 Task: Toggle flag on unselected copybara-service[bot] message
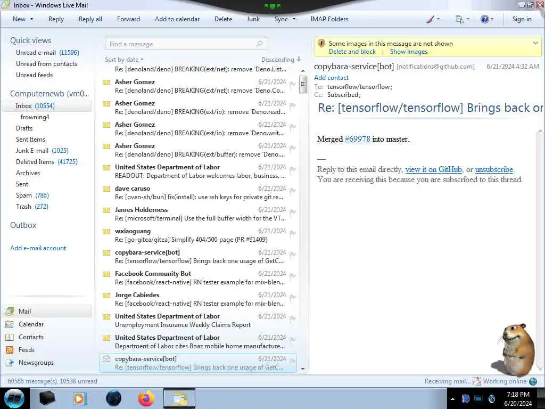pos(293,255)
